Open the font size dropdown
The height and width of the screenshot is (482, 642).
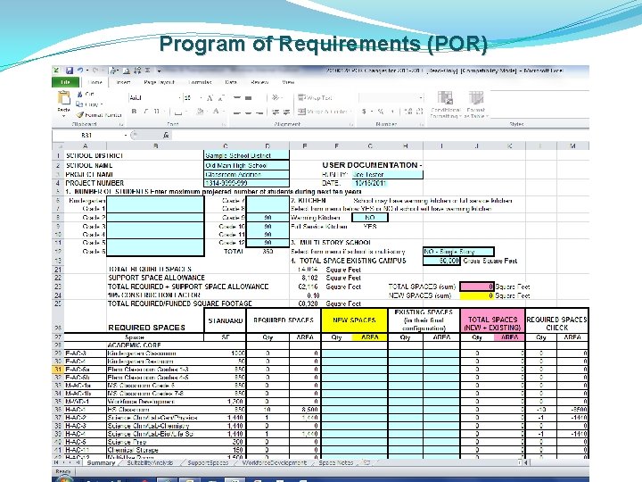(201, 98)
